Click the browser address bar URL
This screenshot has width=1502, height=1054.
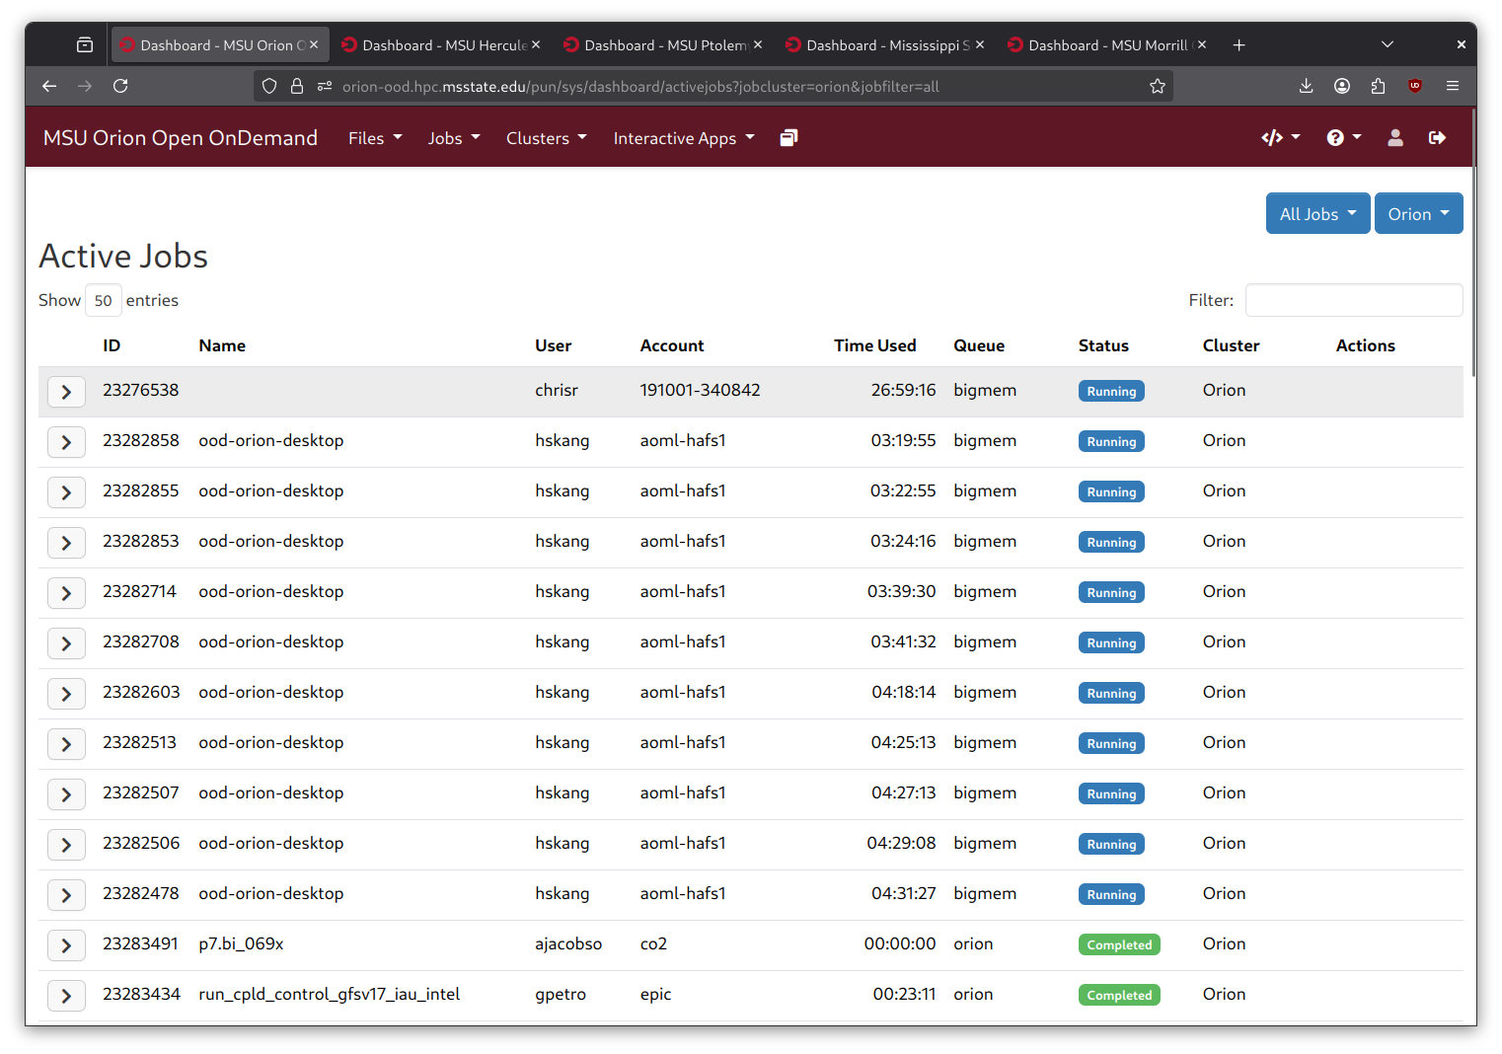tap(640, 86)
